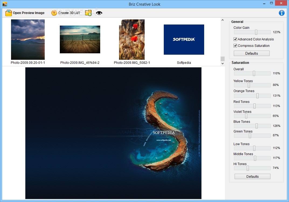Click the Photo-2009.IMG_5082-1 file name label
Viewport: 289px width, 202px height.
point(132,63)
